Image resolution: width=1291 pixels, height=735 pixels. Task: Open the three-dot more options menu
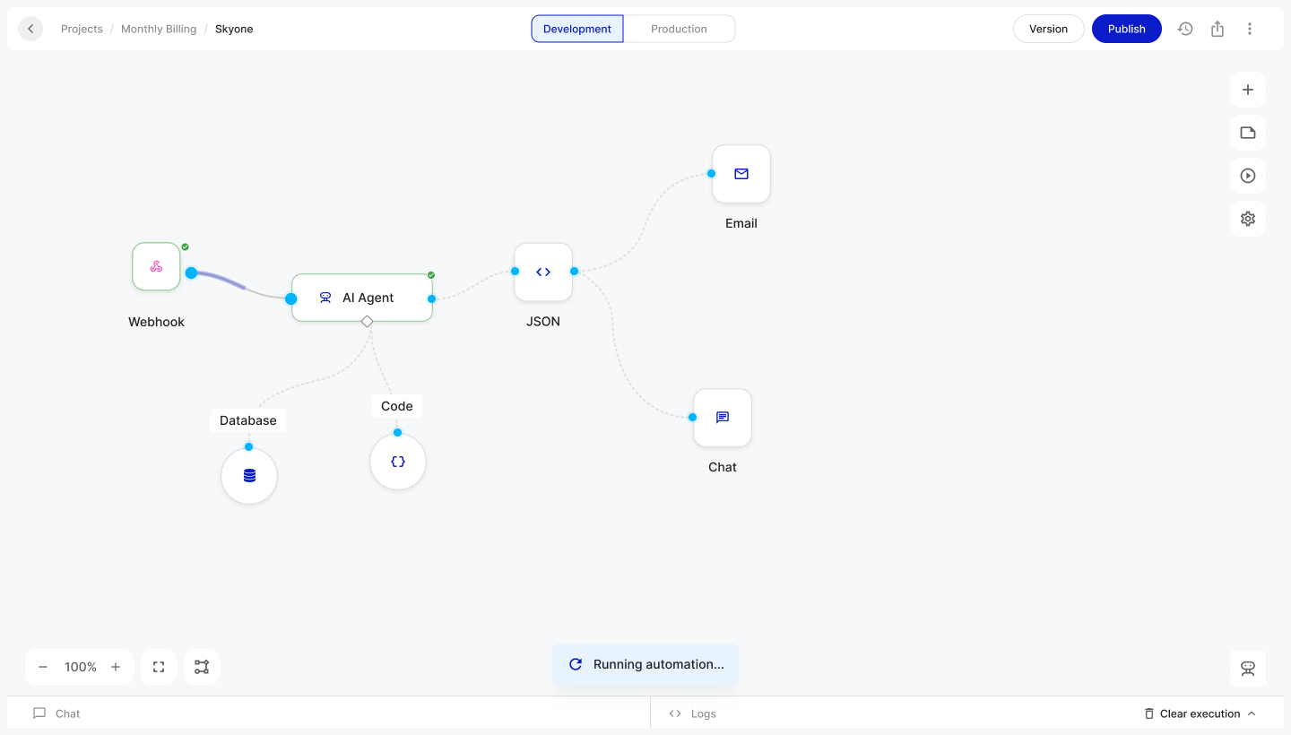(1250, 29)
